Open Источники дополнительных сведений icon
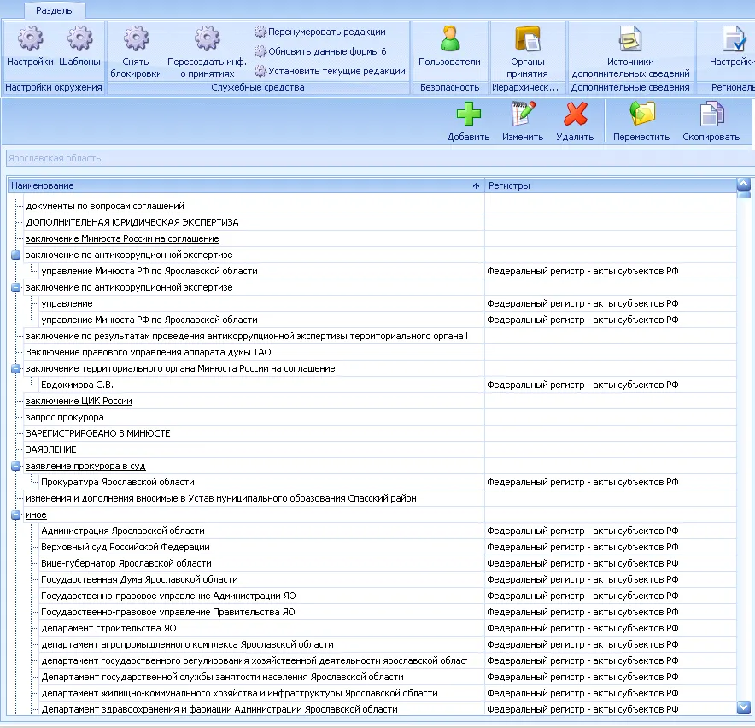755x728 pixels. 630,38
